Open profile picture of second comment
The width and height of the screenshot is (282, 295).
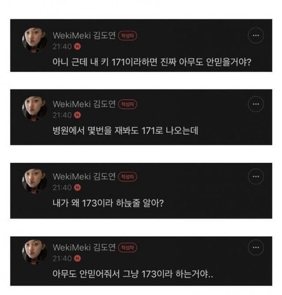point(35,109)
